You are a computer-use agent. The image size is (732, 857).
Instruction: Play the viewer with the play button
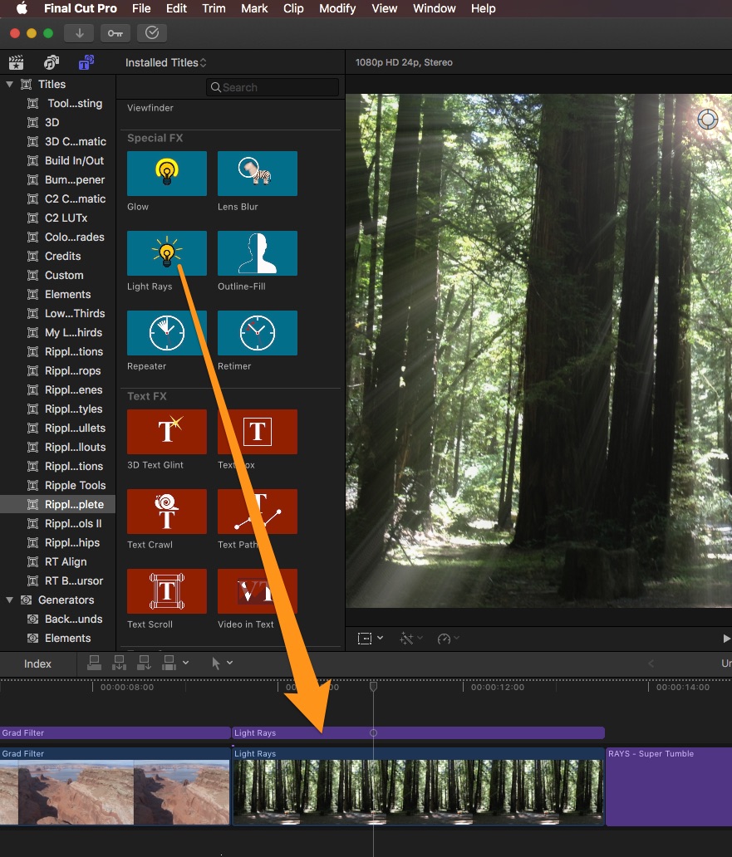pos(726,639)
